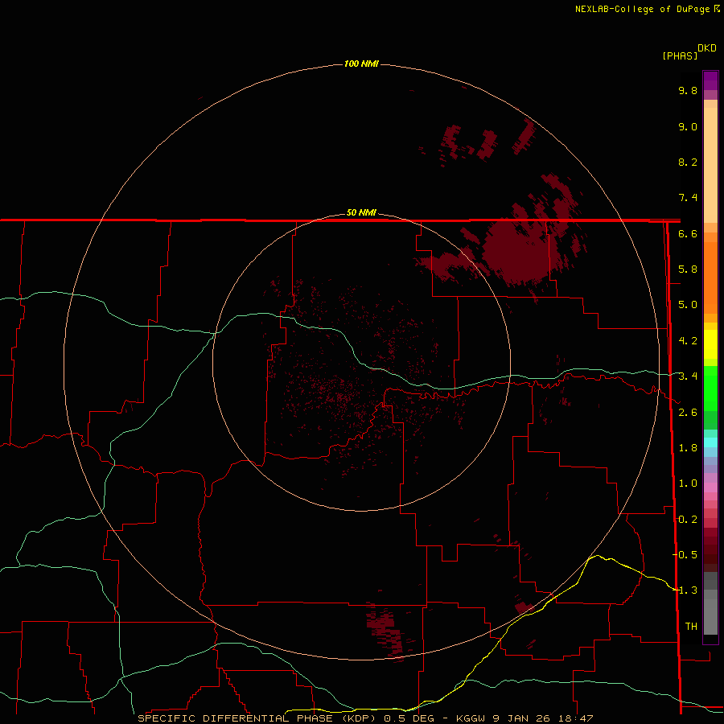Screen dimensions: 724x724
Task: Click the 0.5 DEG elevation text
Action: click(409, 718)
